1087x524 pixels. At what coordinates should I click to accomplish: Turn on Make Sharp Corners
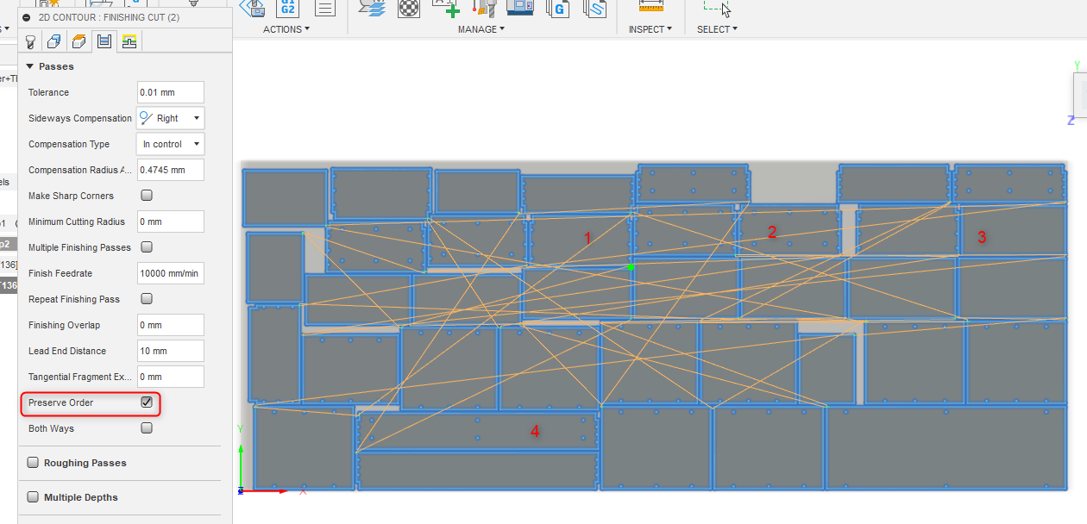[146, 195]
